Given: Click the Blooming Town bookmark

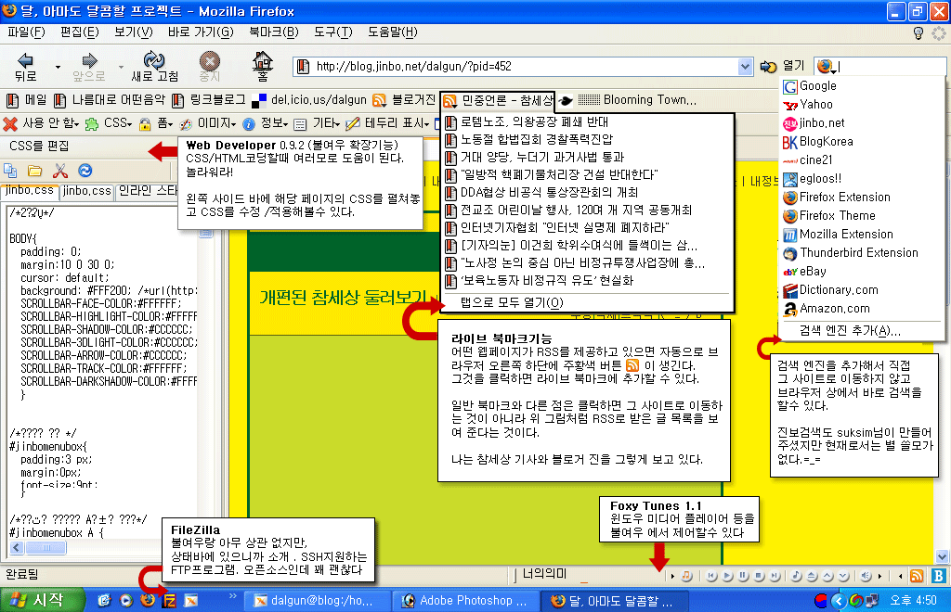Looking at the screenshot, I should click(x=637, y=100).
